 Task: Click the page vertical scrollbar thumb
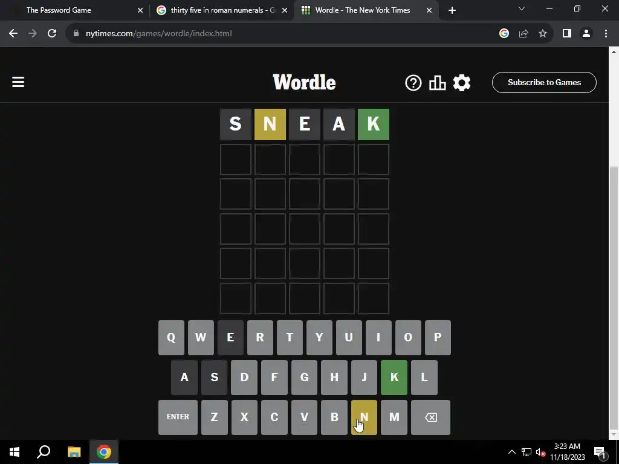point(614,297)
